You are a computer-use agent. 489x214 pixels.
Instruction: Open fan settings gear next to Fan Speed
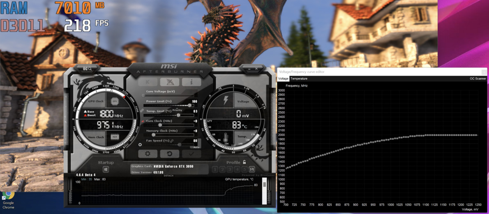141,145
